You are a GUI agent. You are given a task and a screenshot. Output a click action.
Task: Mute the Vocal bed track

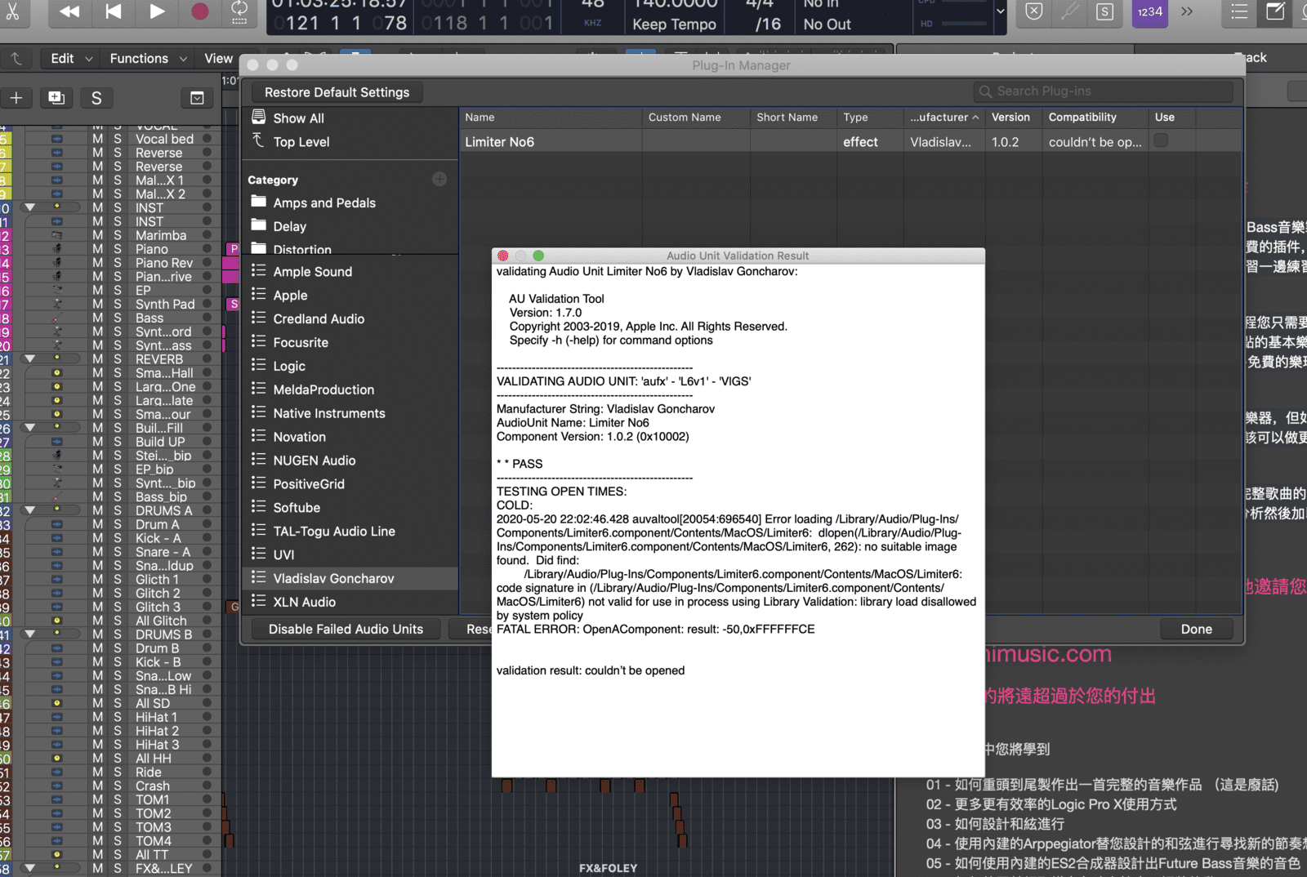98,139
